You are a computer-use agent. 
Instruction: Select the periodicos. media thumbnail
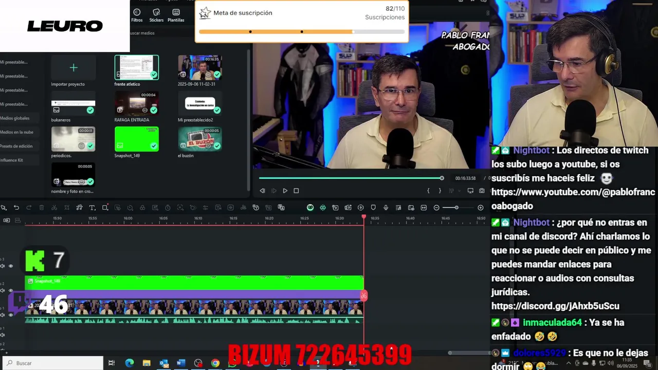coord(73,139)
